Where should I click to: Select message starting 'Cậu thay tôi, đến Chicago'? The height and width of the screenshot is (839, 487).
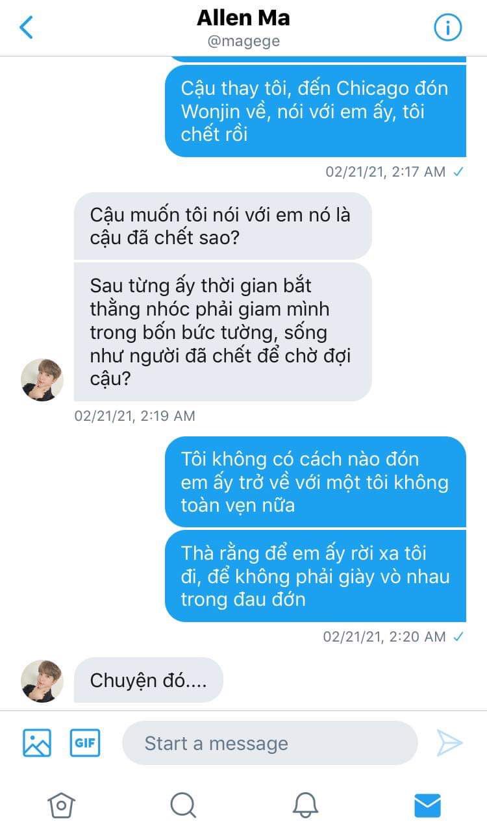click(x=316, y=111)
